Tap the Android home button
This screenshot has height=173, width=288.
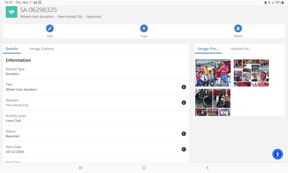pos(144,168)
